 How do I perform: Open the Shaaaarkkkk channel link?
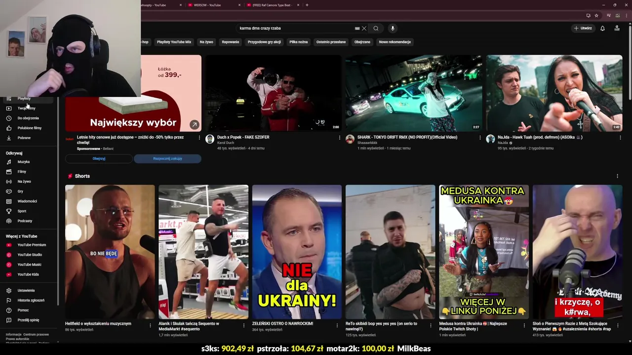[367, 143]
